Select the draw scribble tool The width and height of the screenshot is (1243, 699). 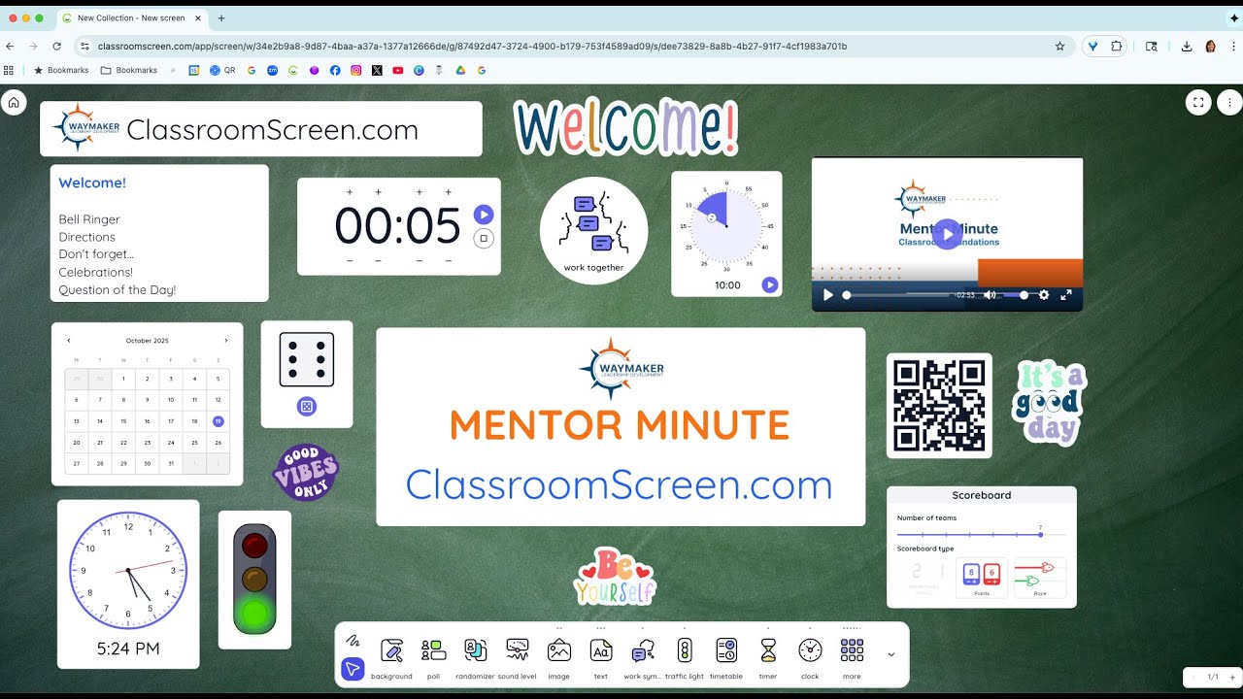pyautogui.click(x=353, y=641)
